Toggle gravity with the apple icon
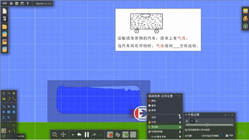The width and height of the screenshot is (249, 140). click(110, 135)
